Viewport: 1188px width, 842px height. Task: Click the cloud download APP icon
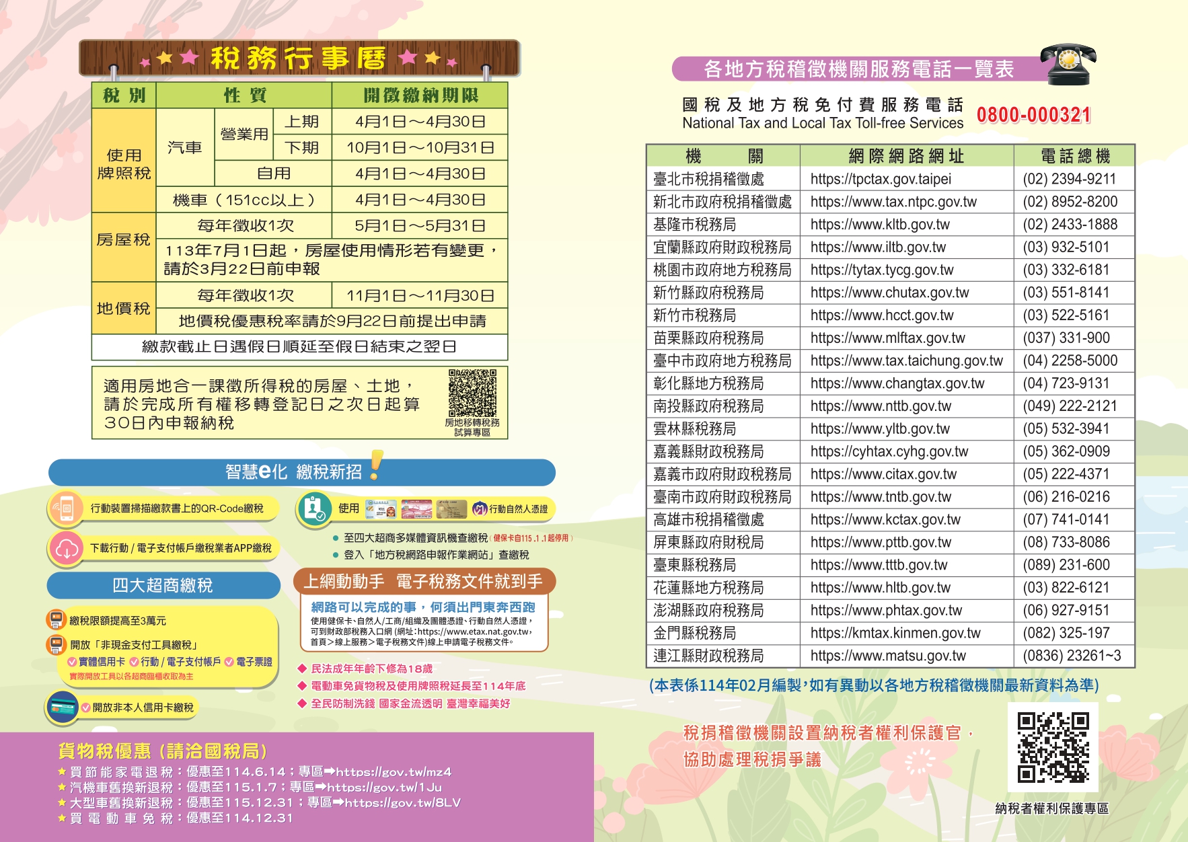click(x=65, y=548)
